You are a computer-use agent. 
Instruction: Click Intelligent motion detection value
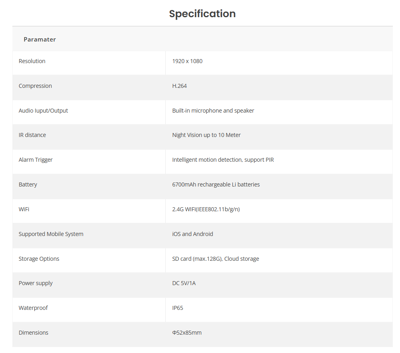(x=223, y=160)
